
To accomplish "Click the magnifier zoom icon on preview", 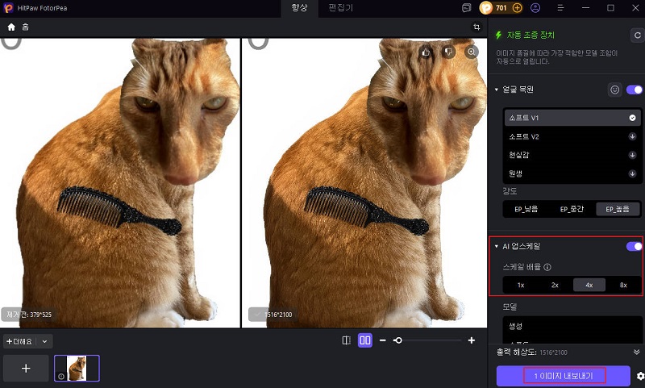I will tap(472, 52).
